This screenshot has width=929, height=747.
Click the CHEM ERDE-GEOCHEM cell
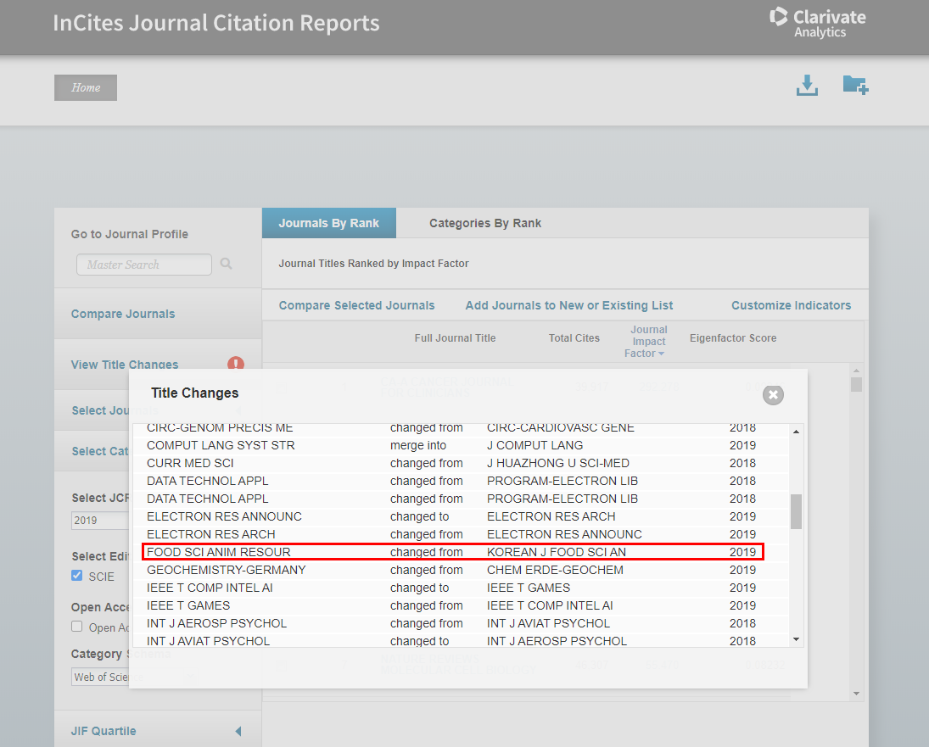click(555, 570)
